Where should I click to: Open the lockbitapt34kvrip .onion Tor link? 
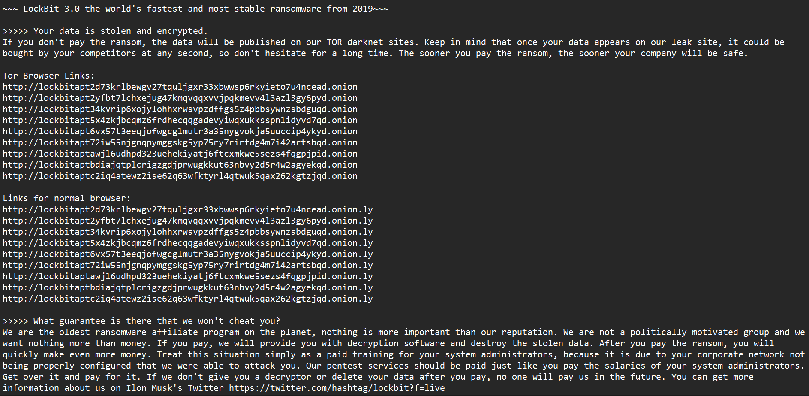click(x=180, y=109)
